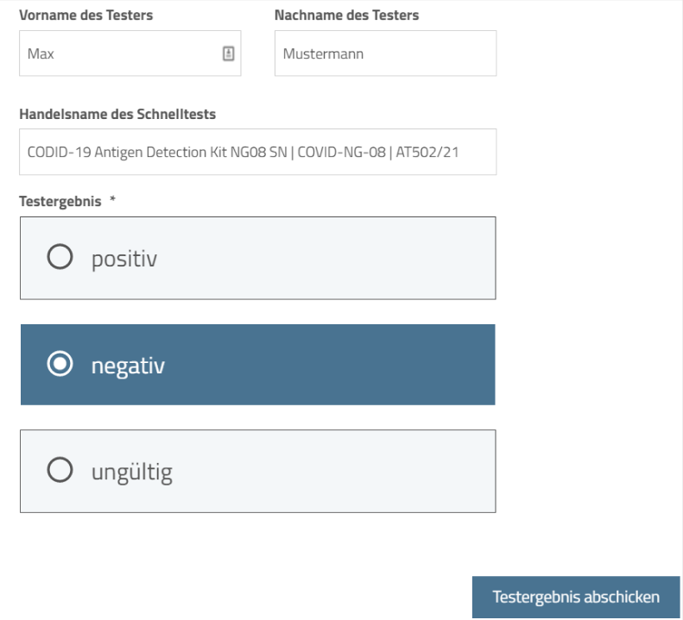The image size is (683, 620).
Task: Click the "Mustermann" text in surname field
Action: 323,54
